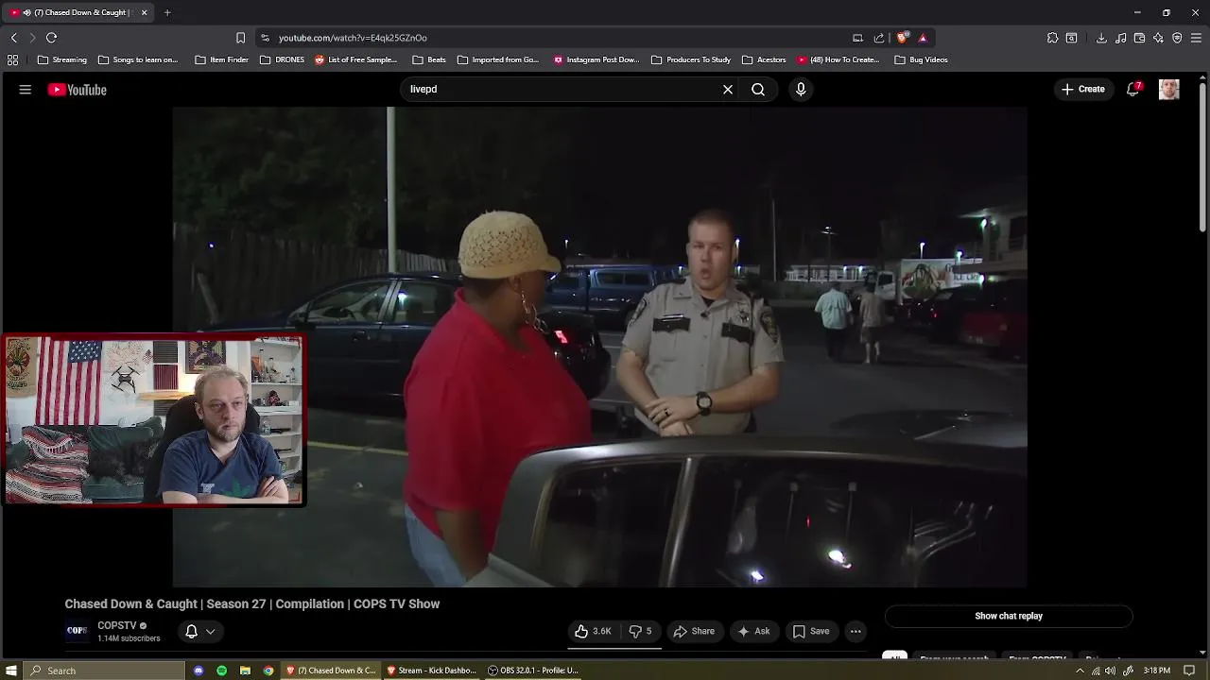Open the apps grid in bookmarks bar

tap(12, 59)
